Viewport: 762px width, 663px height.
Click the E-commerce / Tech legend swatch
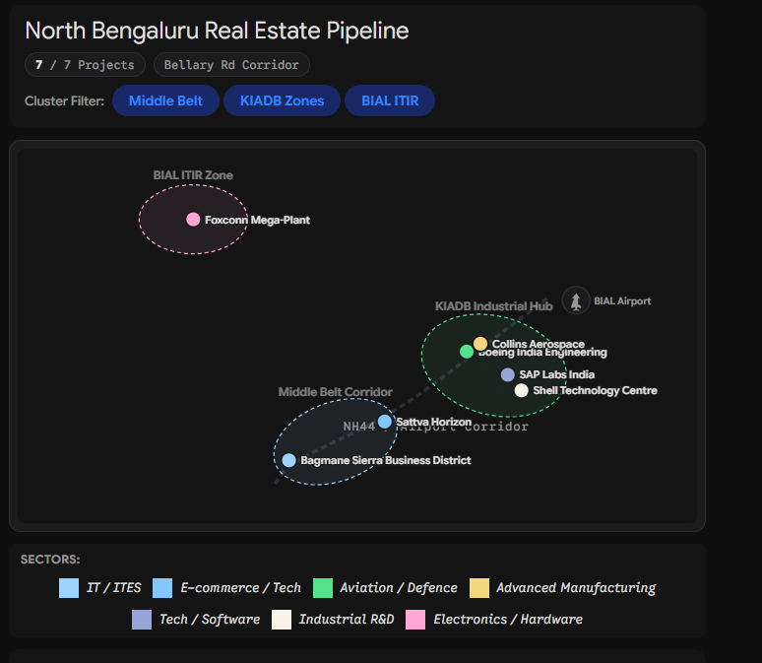tap(162, 587)
